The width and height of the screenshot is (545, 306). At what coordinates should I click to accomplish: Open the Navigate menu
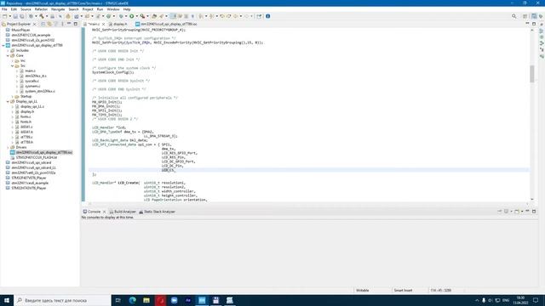click(58, 9)
